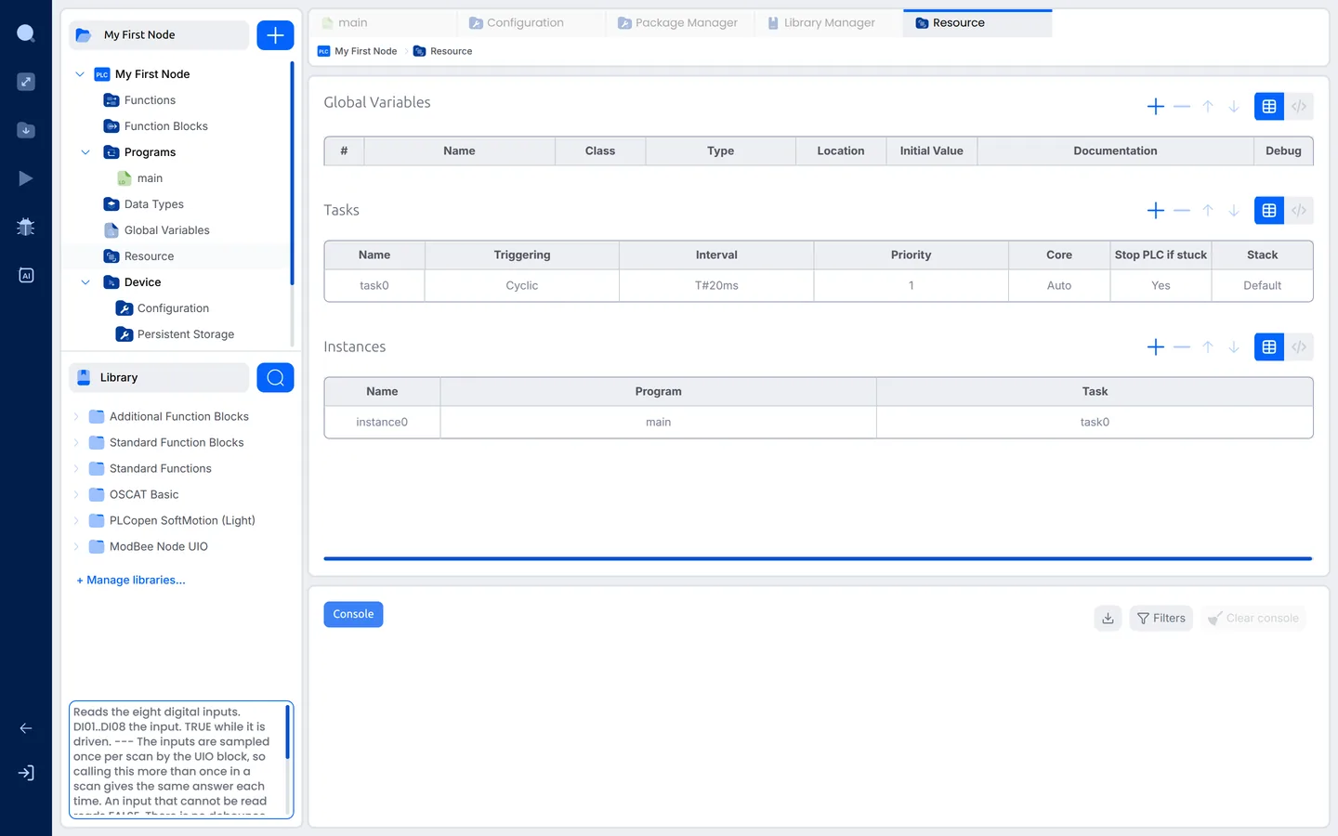The height and width of the screenshot is (836, 1338).
Task: Switch Global Variables to code view
Action: point(1299,107)
